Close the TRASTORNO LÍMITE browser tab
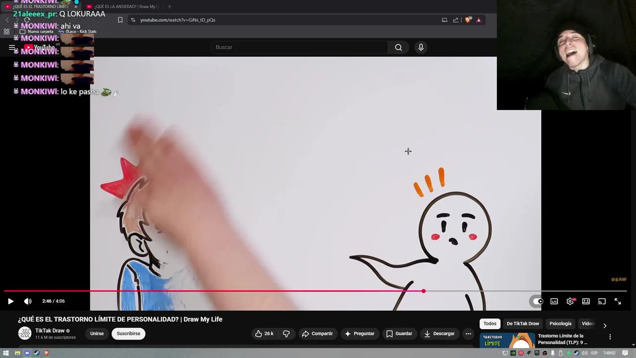Viewport: 636px width, 358px height. [x=76, y=6]
